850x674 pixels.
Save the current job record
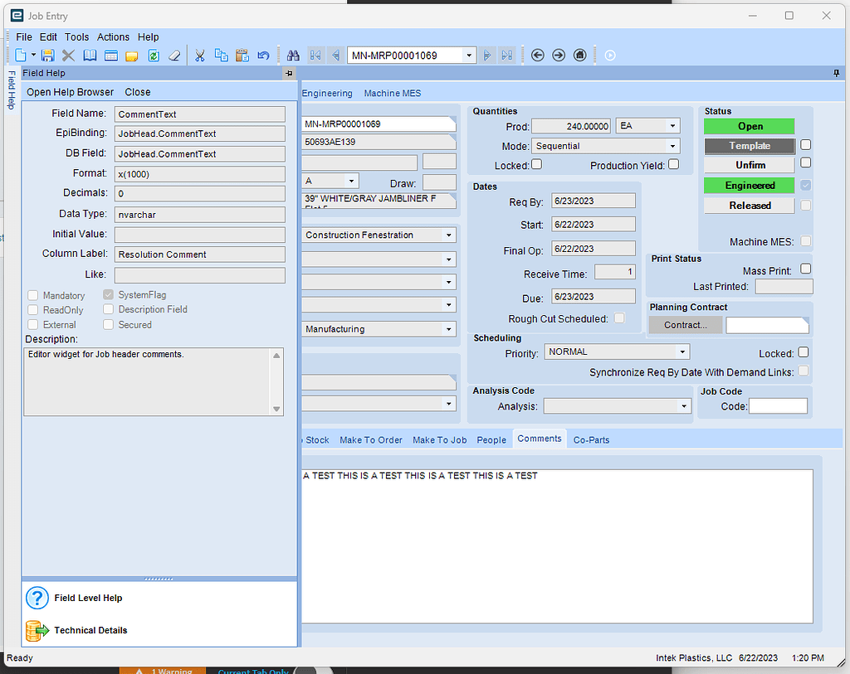[x=47, y=55]
